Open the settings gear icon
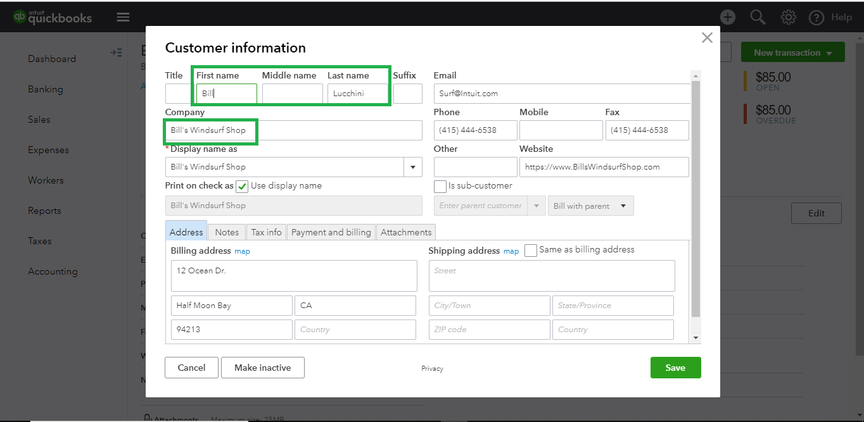The width and height of the screenshot is (864, 422). point(788,17)
